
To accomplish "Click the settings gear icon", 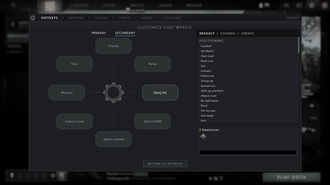I will 33,18.
